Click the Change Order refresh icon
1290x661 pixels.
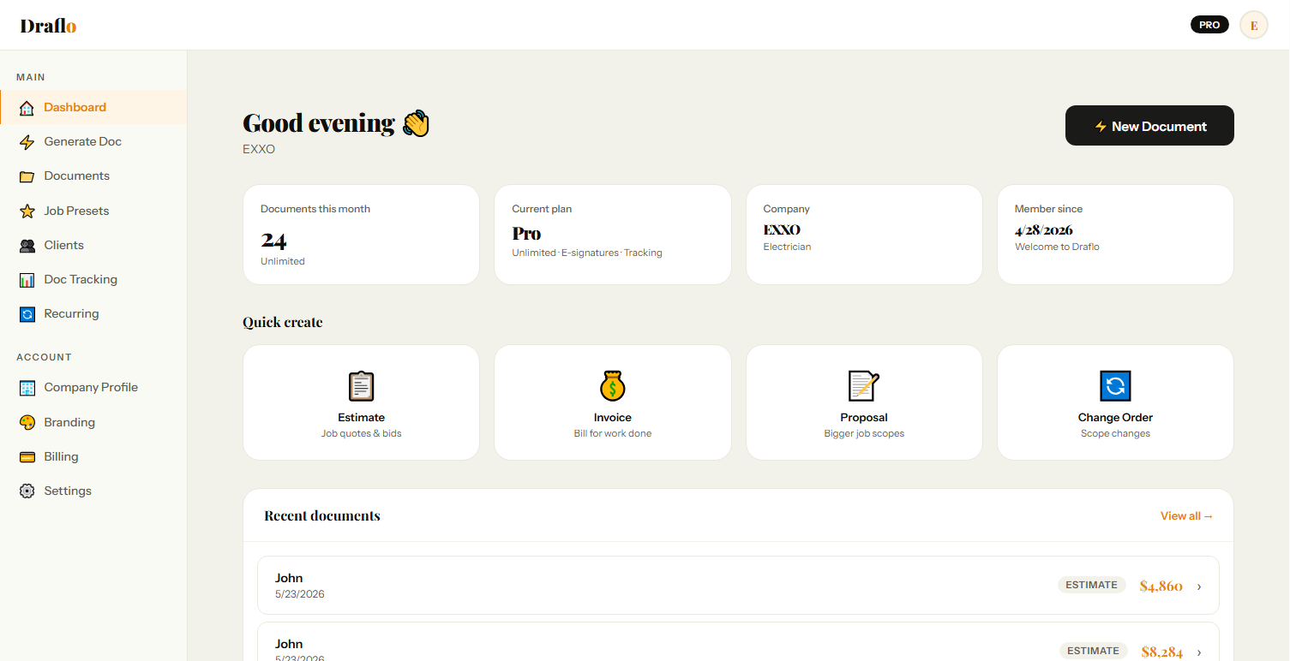pyautogui.click(x=1115, y=386)
